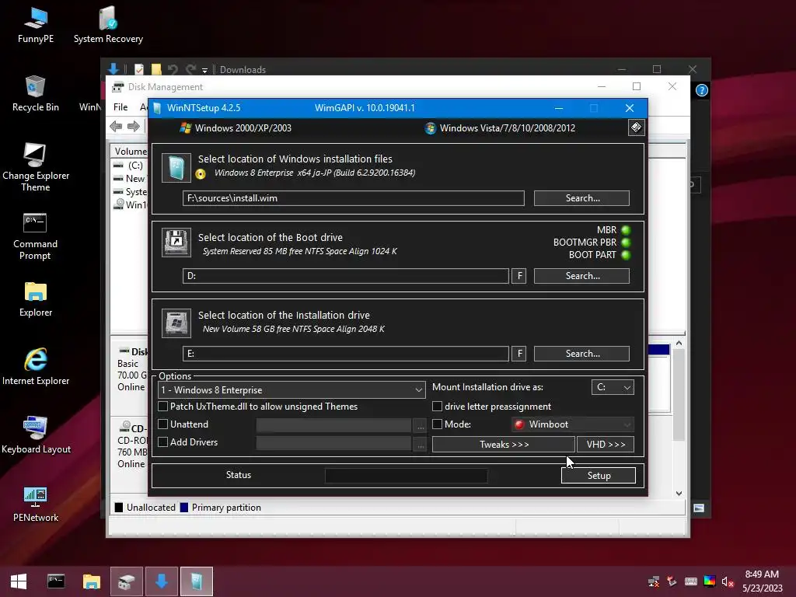Click Search for Boot drive
This screenshot has width=796, height=597.
click(581, 276)
